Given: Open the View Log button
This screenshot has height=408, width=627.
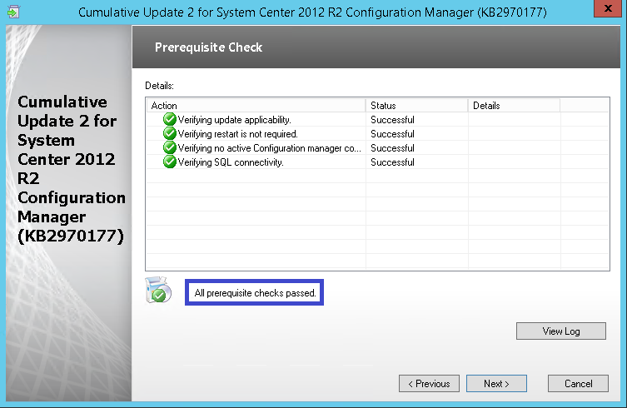Looking at the screenshot, I should coord(561,331).
